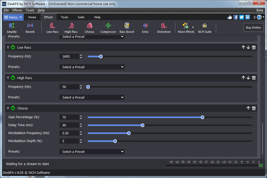
Task: Open the File menu
Action: (x=6, y=10)
